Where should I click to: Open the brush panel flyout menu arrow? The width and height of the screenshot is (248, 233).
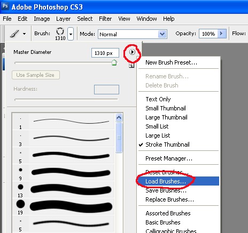(132, 52)
